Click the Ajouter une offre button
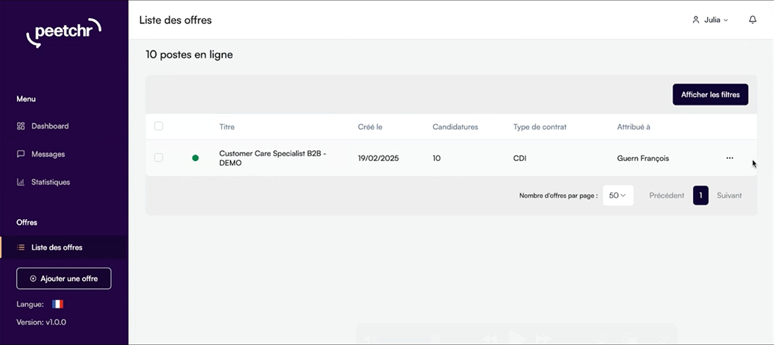Viewport: 774px width, 345px height. click(63, 278)
